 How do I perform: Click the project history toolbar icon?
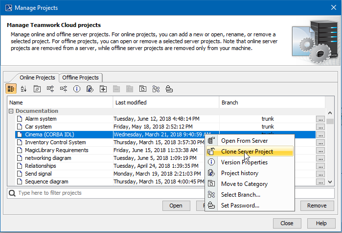pos(90,89)
